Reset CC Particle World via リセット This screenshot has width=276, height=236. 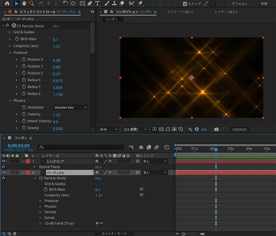click(x=56, y=26)
